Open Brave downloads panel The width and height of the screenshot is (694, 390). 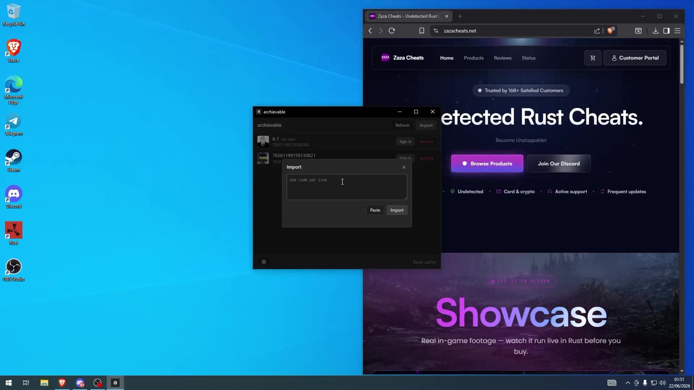coord(655,31)
